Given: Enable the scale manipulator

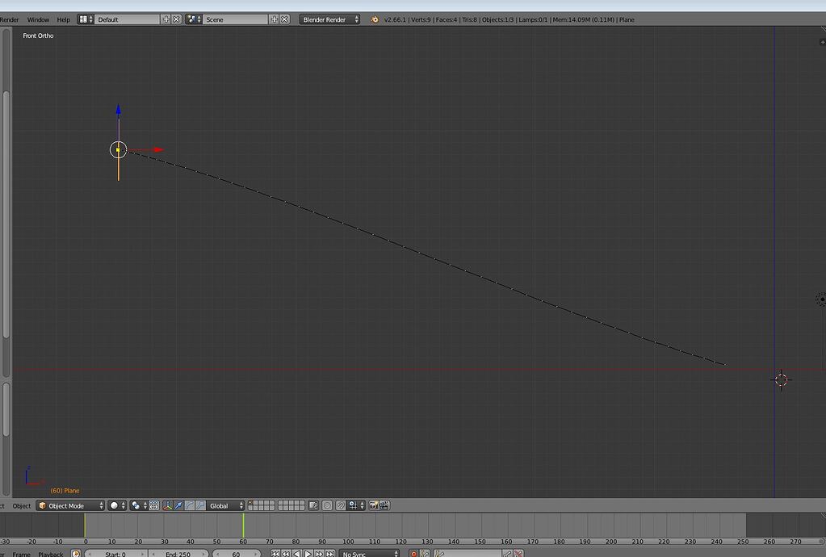Looking at the screenshot, I should click(201, 506).
